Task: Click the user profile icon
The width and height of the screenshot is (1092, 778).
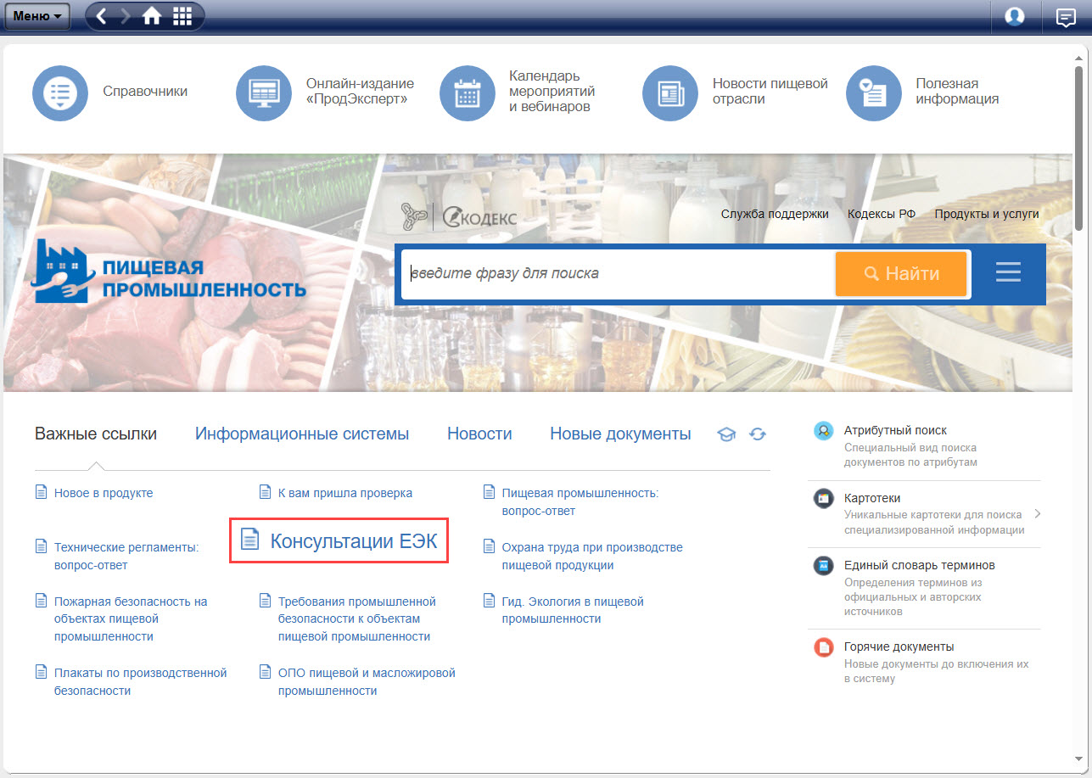Action: pos(1014,16)
